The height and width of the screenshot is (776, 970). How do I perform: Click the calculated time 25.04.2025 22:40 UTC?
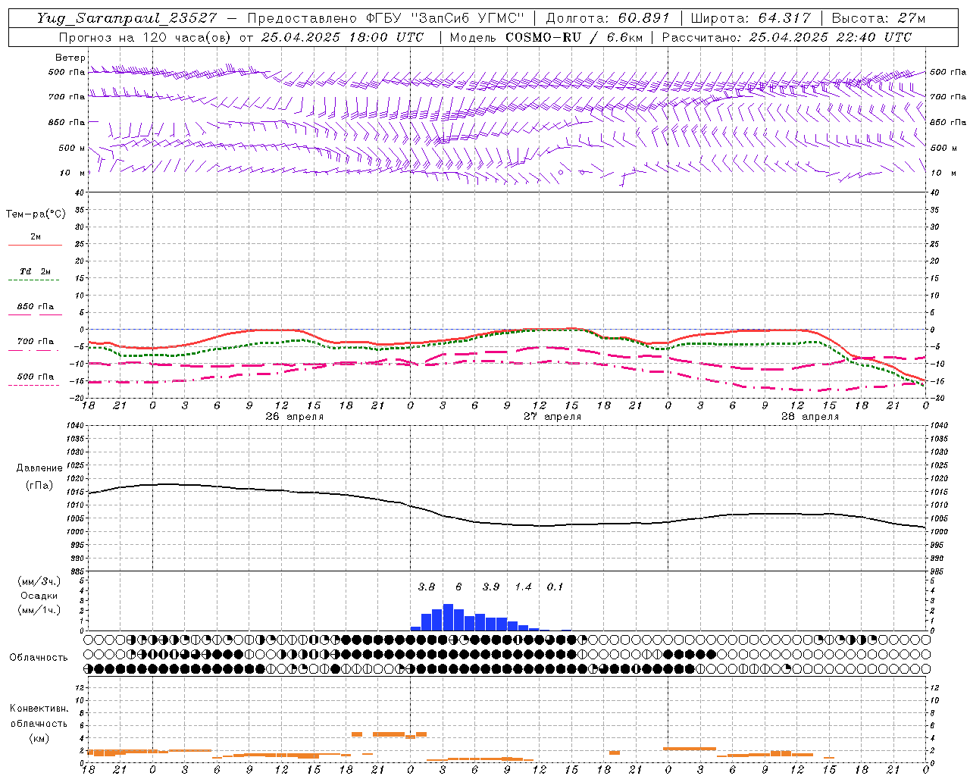tap(830, 37)
